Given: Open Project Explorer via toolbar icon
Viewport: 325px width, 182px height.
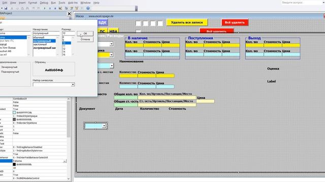Looking at the screenshot, I should click(x=67, y=8).
